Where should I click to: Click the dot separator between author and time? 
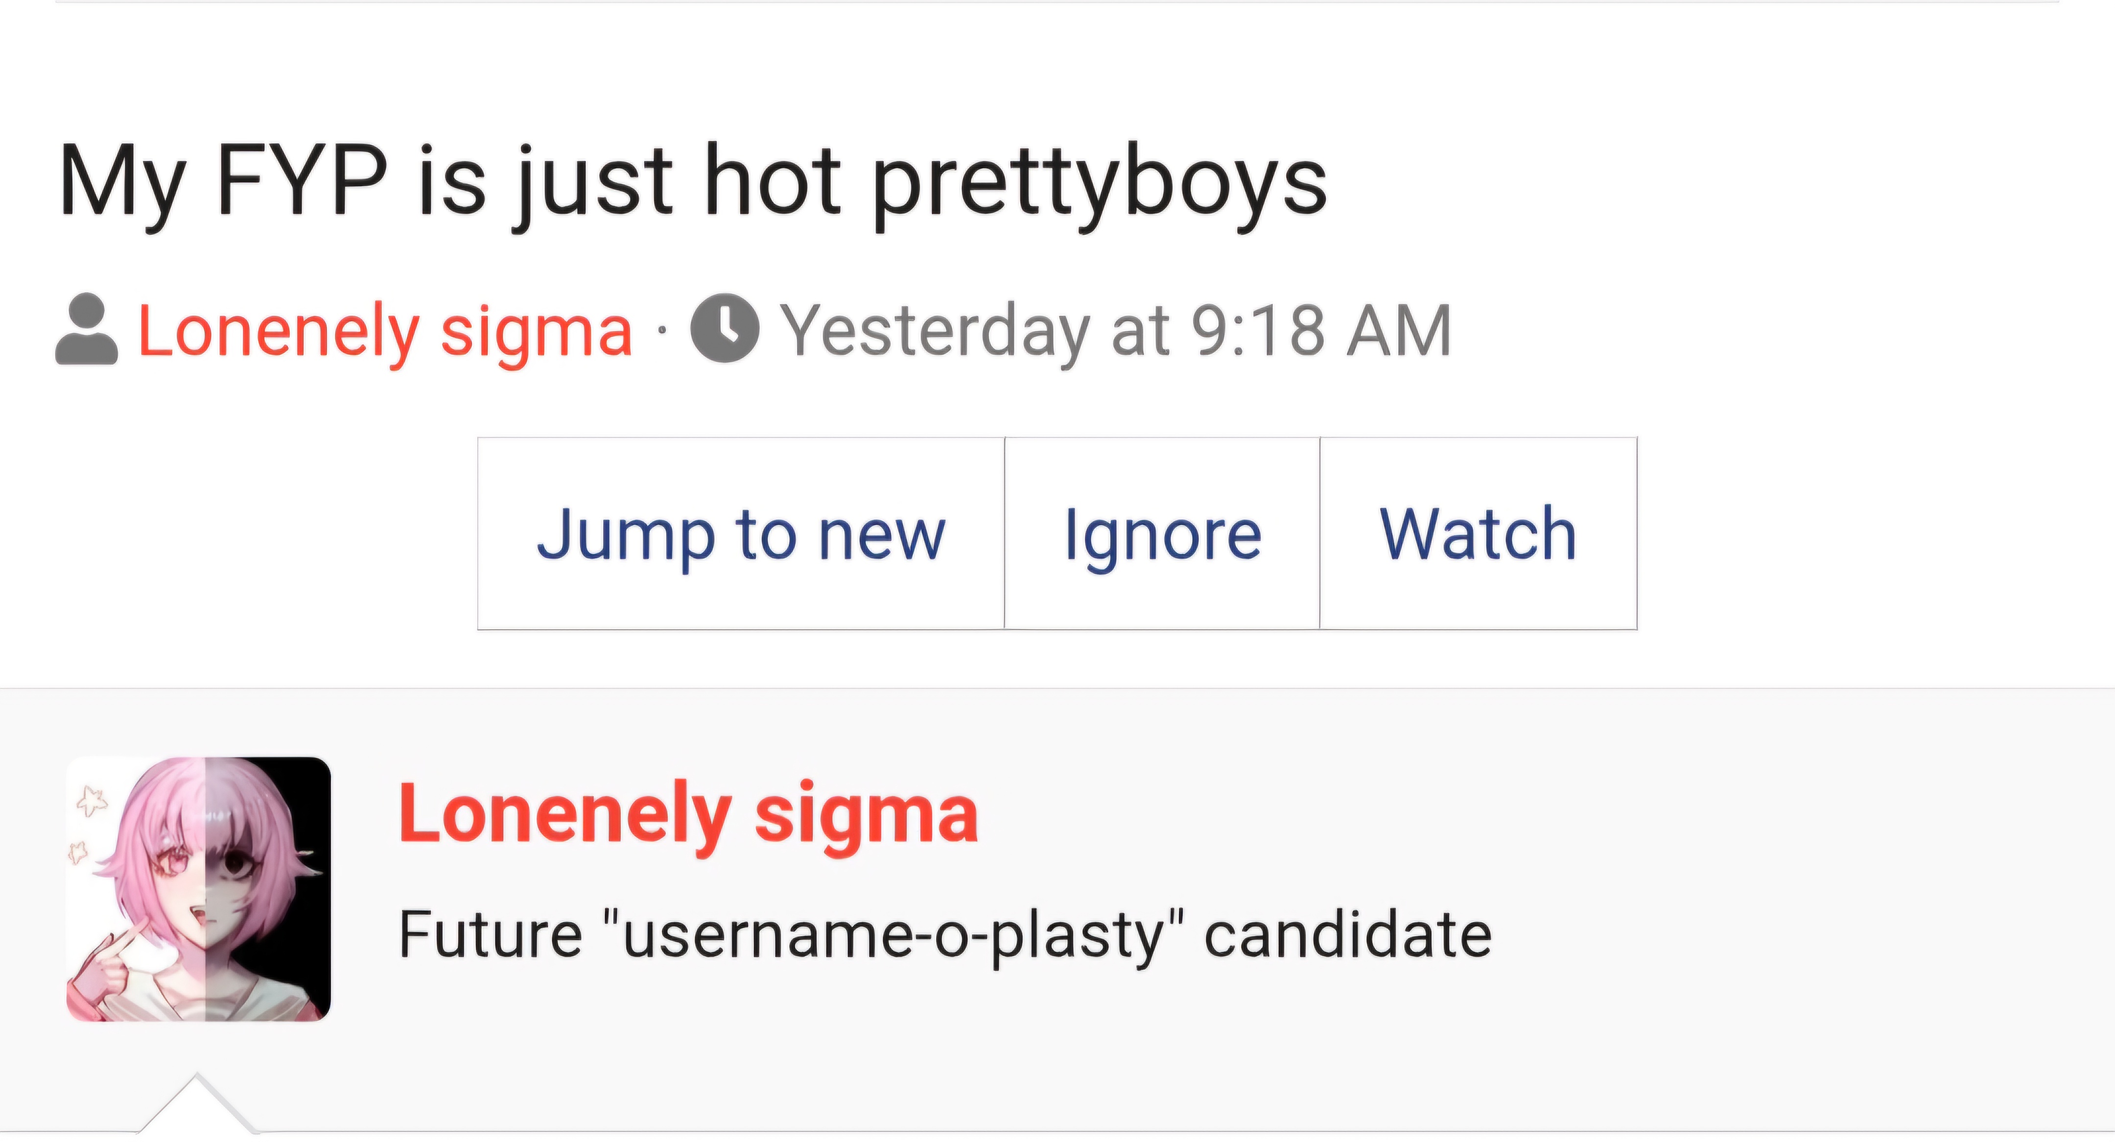point(662,332)
